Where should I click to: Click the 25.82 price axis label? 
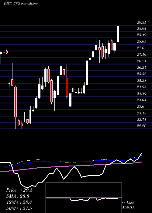(141, 74)
